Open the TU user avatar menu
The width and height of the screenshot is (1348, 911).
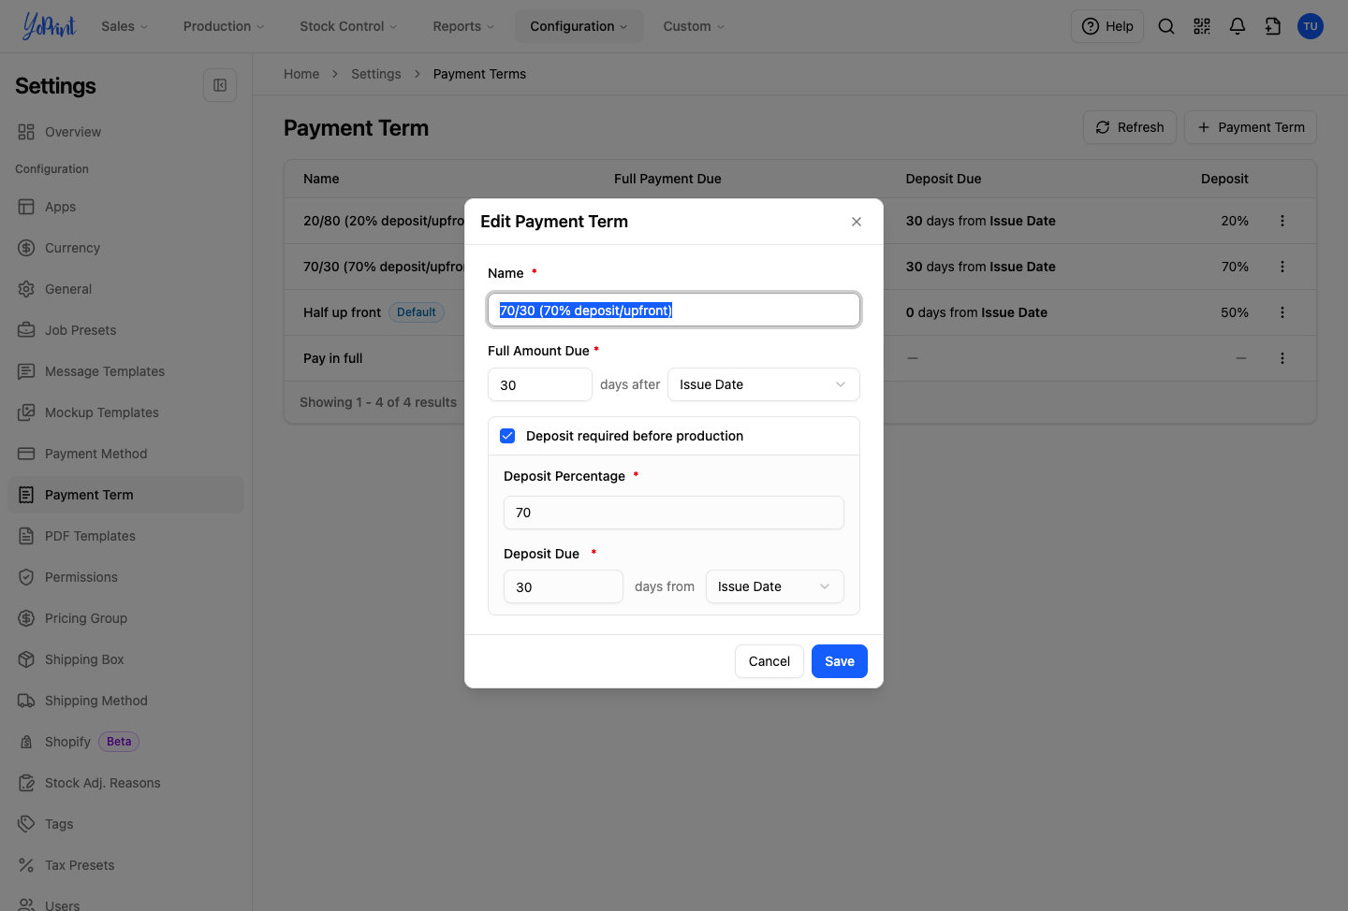click(x=1311, y=26)
